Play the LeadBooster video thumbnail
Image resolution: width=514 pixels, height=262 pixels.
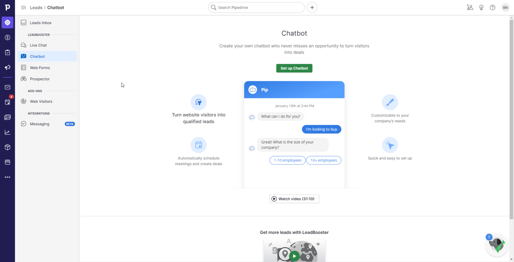point(294,256)
